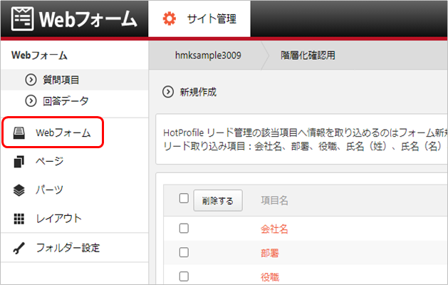This screenshot has height=285, width=448.
Task: Click the 削除する button
Action: point(218,200)
